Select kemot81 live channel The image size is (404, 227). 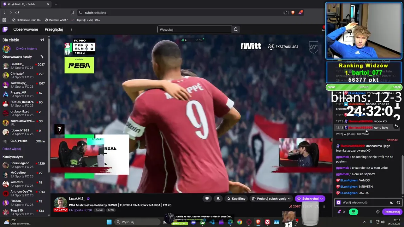[24, 184]
